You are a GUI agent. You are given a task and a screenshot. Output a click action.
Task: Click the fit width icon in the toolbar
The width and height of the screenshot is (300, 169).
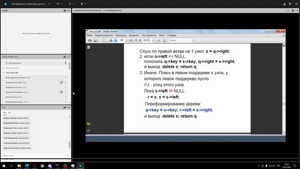158,40
